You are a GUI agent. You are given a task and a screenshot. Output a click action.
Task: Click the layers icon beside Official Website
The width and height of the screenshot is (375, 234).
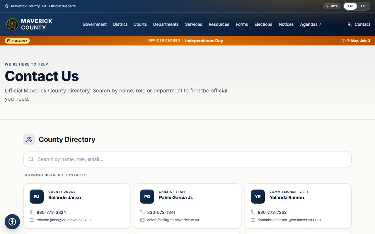[7, 6]
